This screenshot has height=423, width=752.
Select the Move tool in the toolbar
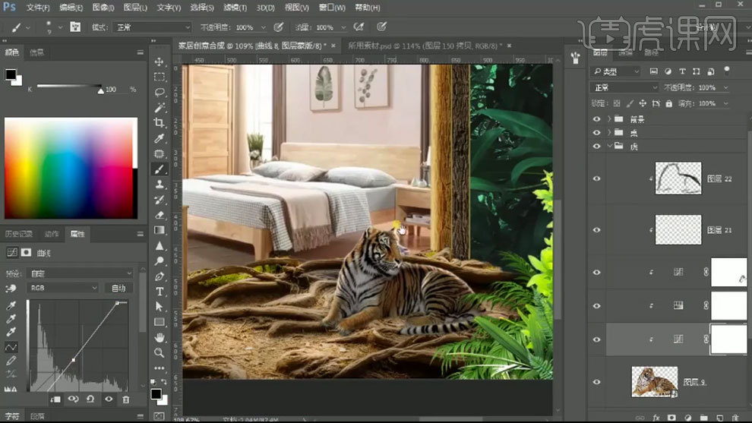[160, 62]
